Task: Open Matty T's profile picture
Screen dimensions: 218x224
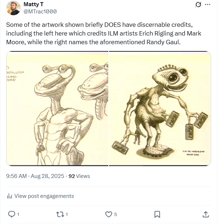Action: 13,8
